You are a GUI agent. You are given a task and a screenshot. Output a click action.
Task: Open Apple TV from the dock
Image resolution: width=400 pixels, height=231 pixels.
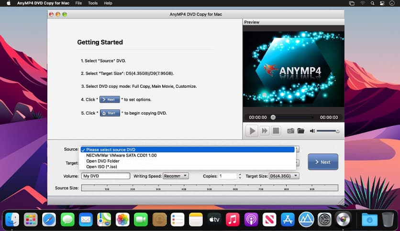214,219
